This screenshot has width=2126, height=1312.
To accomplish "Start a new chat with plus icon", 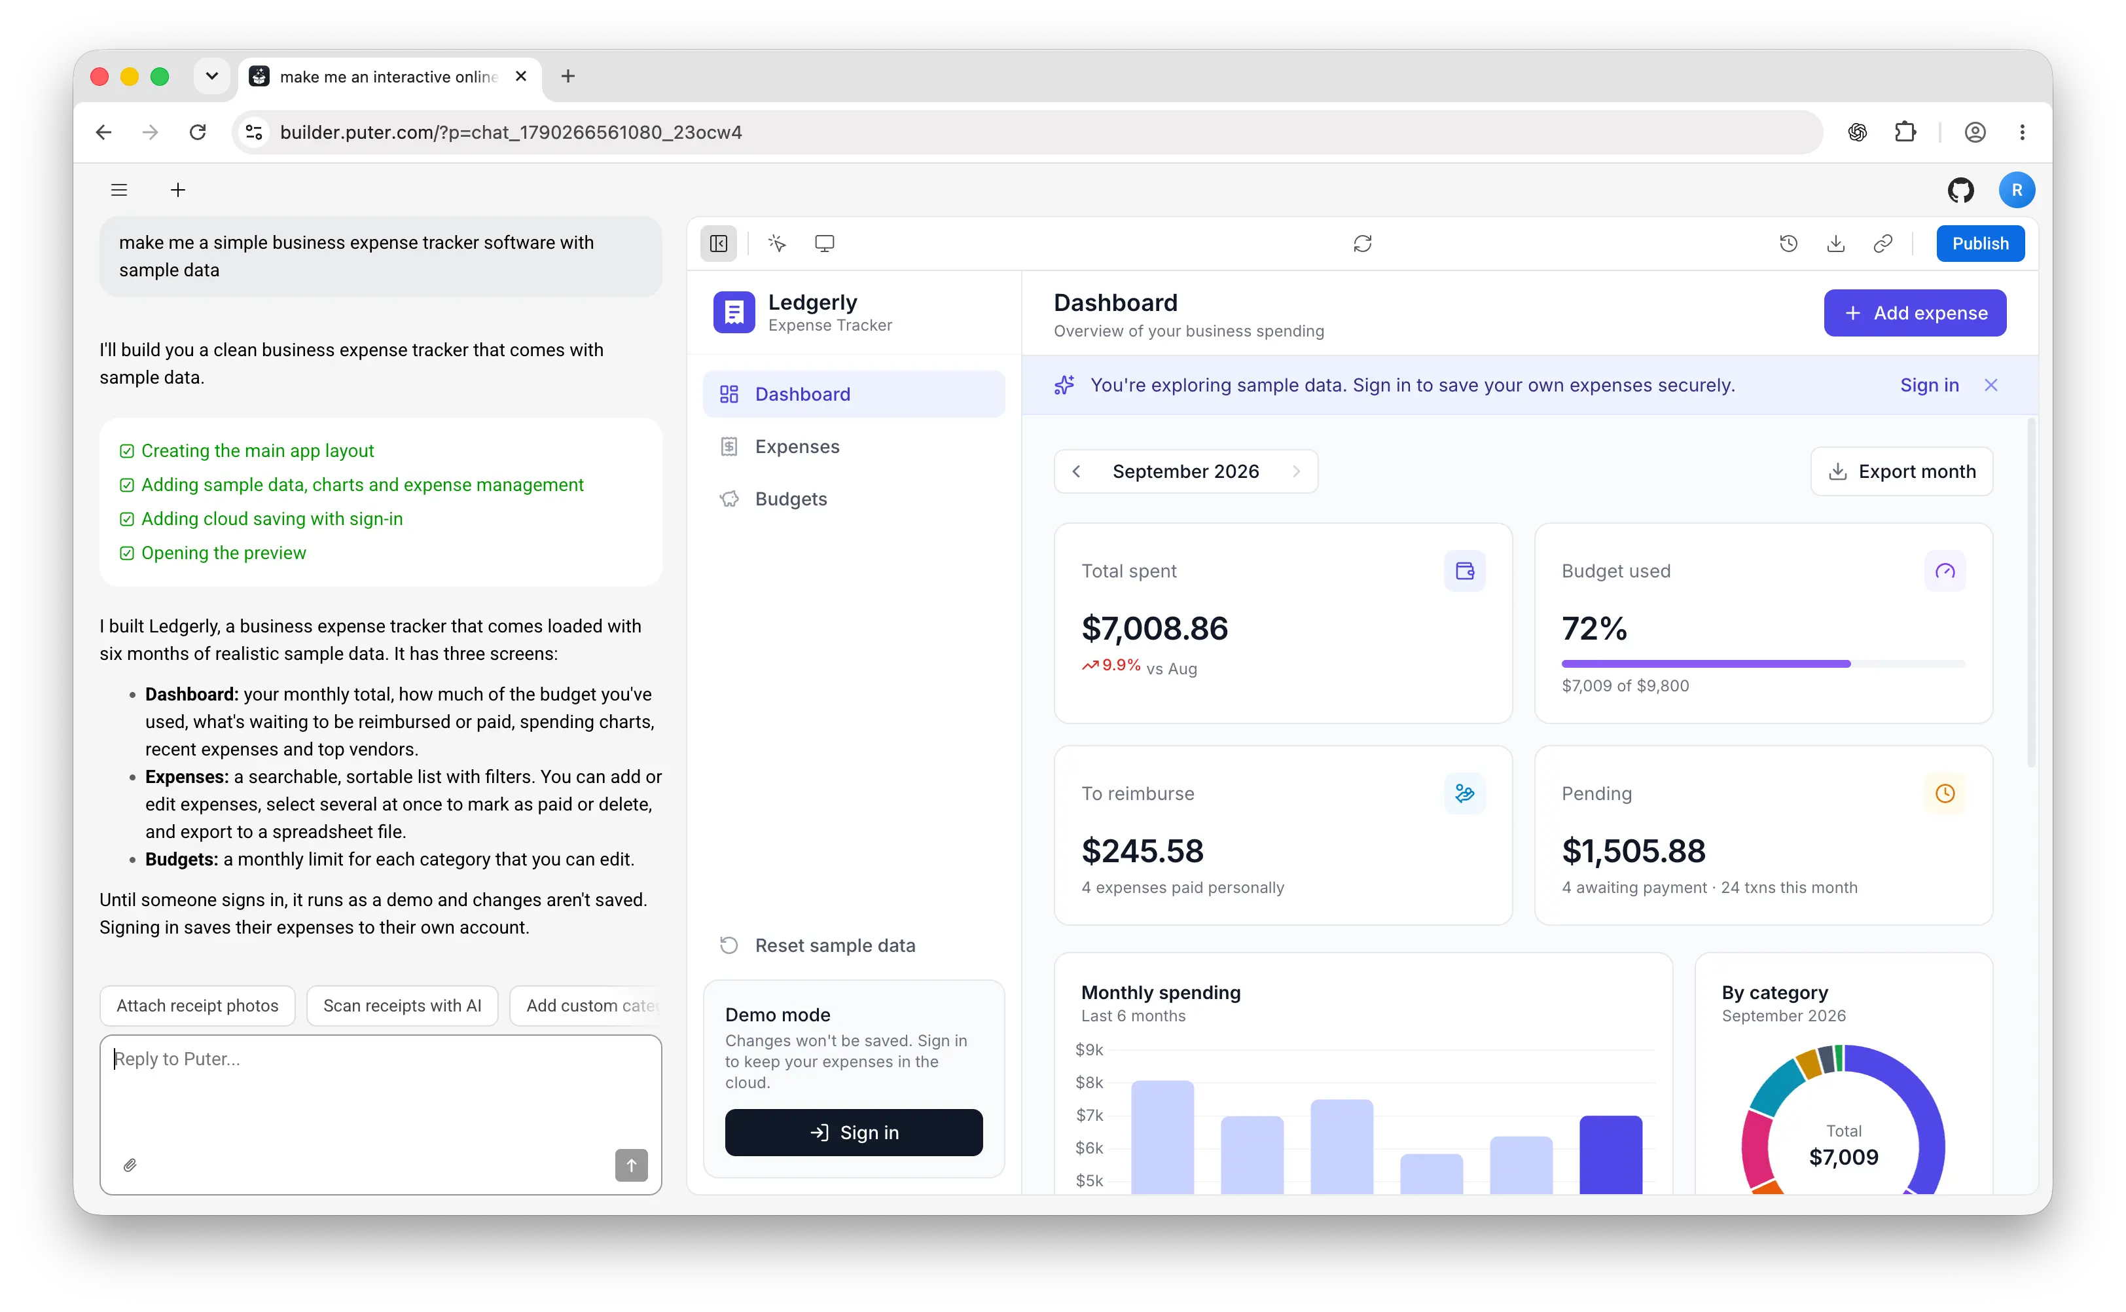I will (x=178, y=190).
